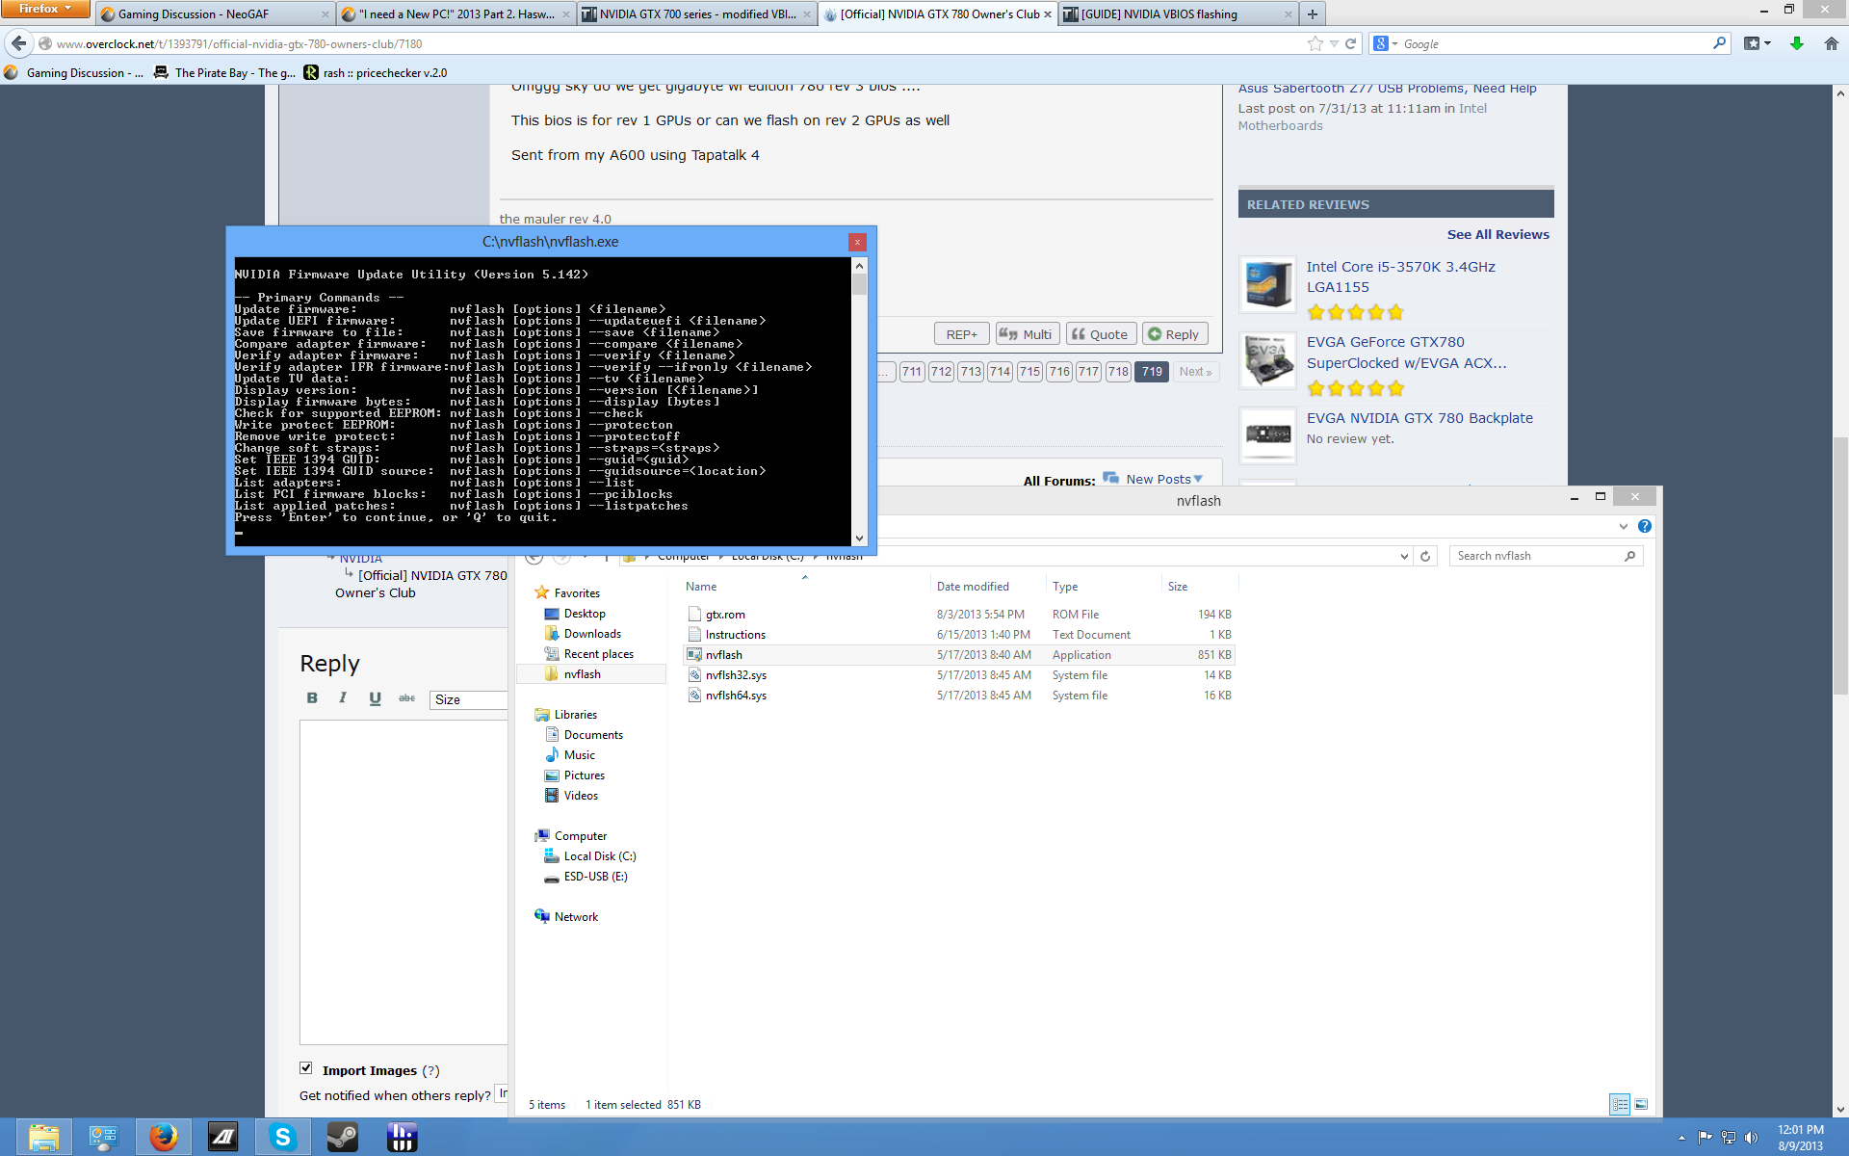The image size is (1849, 1156).
Task: Click EVGA GeForce GTX780 review thumbnail
Action: click(1267, 361)
